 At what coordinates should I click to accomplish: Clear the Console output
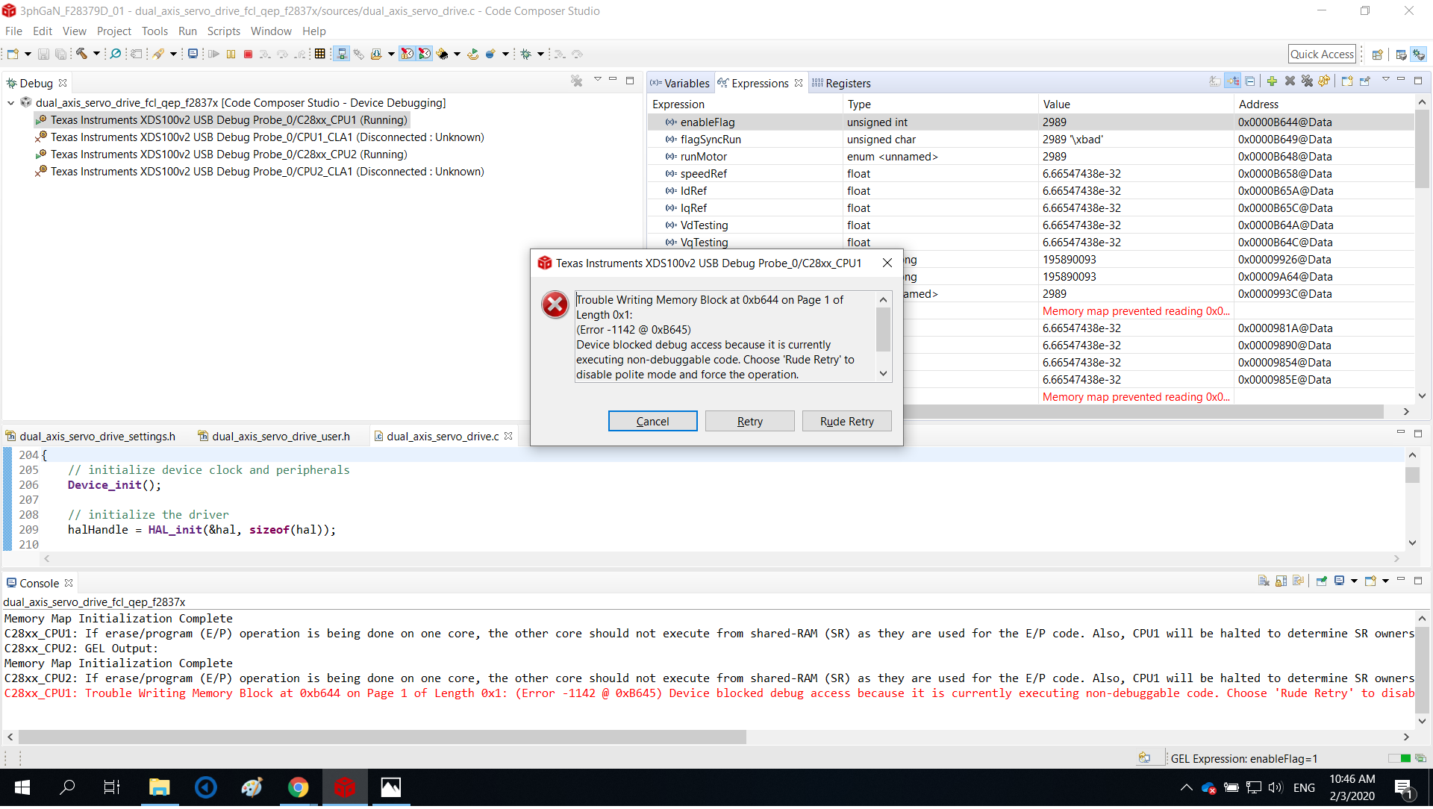[1264, 581]
